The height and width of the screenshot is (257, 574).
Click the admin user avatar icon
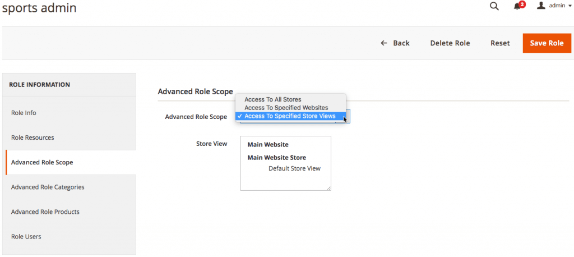(x=541, y=6)
